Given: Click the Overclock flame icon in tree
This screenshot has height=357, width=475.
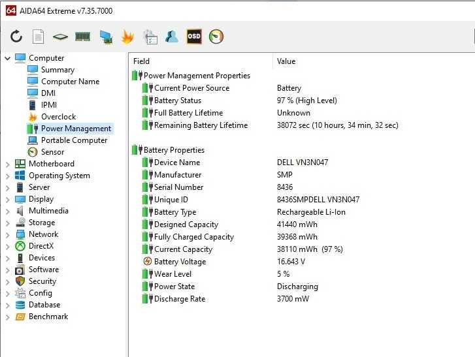Looking at the screenshot, I should [33, 117].
